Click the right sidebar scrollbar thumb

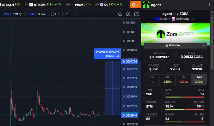click(x=212, y=42)
